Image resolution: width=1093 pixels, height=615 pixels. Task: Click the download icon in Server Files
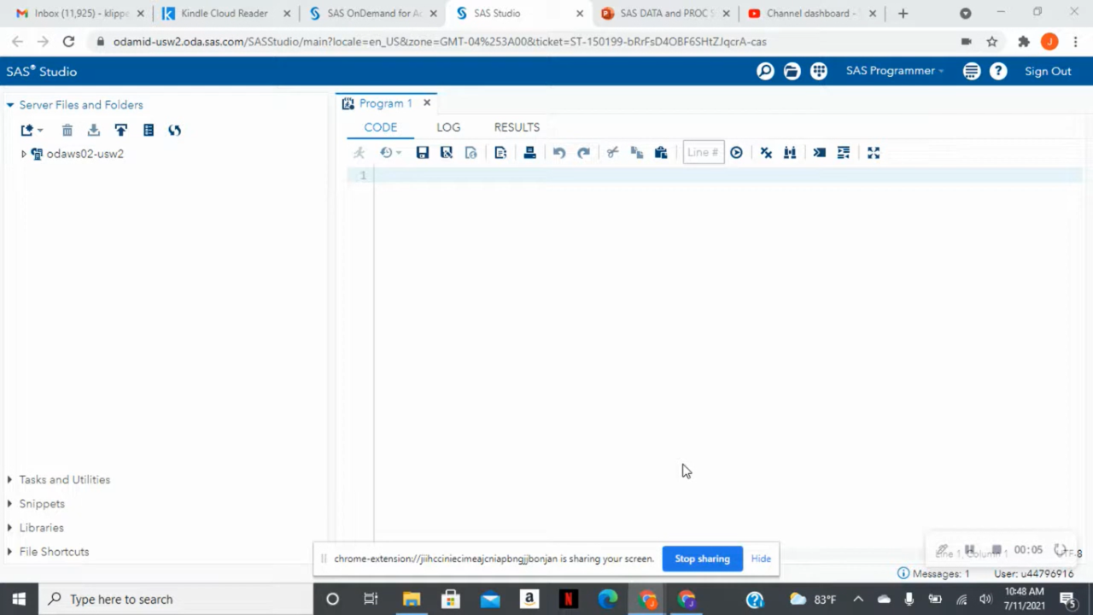(x=94, y=130)
